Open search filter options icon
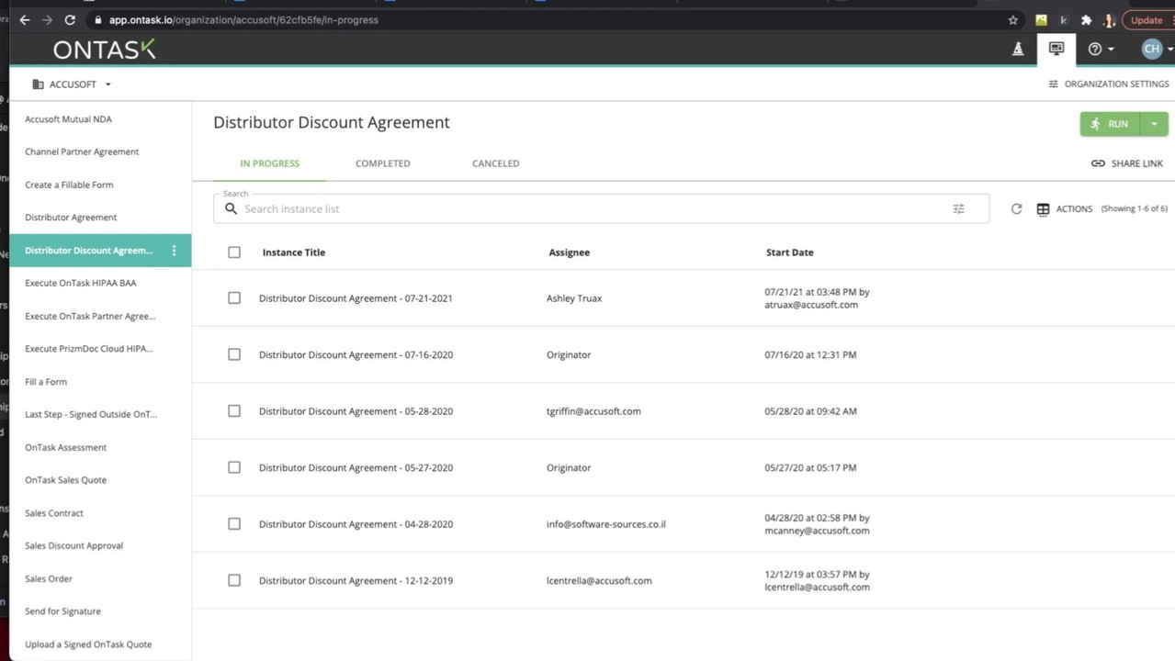The image size is (1175, 661). pyautogui.click(x=958, y=209)
